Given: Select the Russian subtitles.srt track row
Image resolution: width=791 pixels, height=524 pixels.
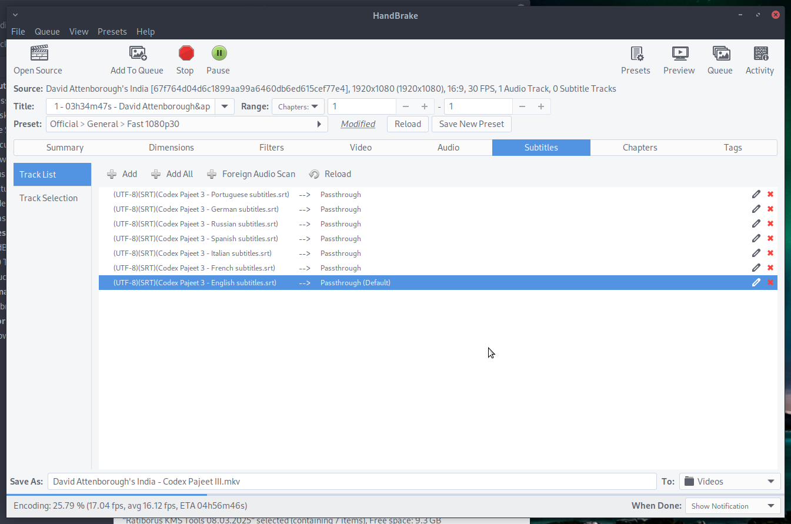Looking at the screenshot, I should (x=438, y=223).
